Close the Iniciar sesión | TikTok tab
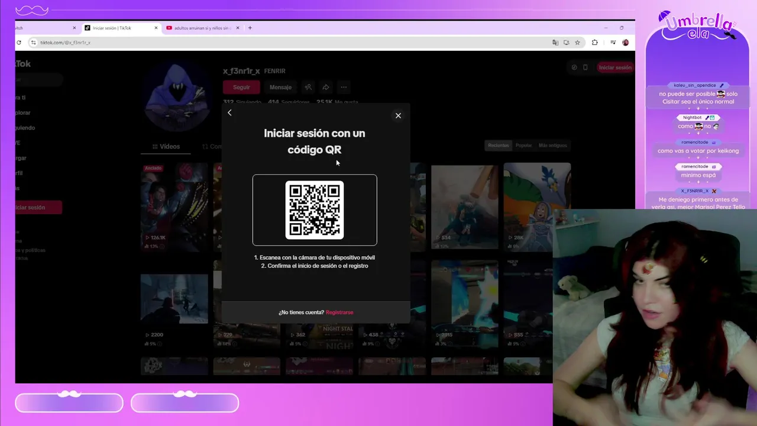The height and width of the screenshot is (426, 757). pos(156,28)
